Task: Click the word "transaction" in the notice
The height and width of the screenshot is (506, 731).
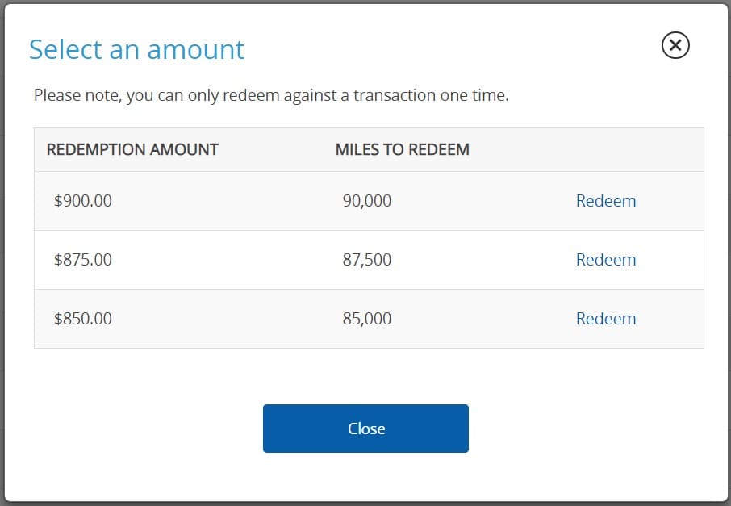Action: coord(394,95)
